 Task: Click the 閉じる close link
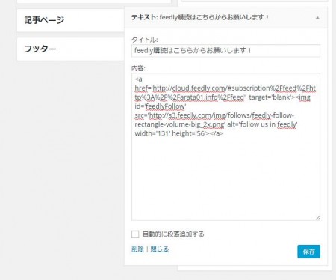[160, 249]
